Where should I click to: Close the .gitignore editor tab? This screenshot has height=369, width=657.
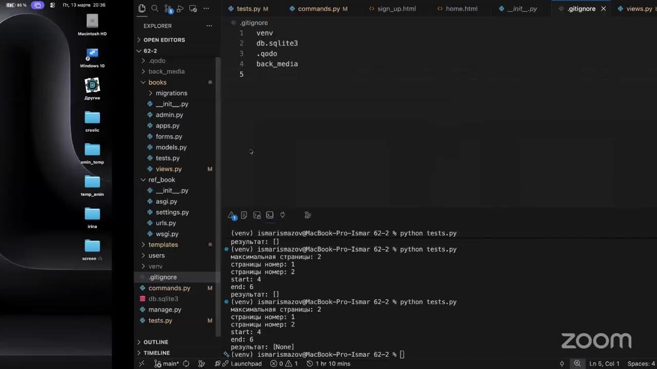click(604, 9)
